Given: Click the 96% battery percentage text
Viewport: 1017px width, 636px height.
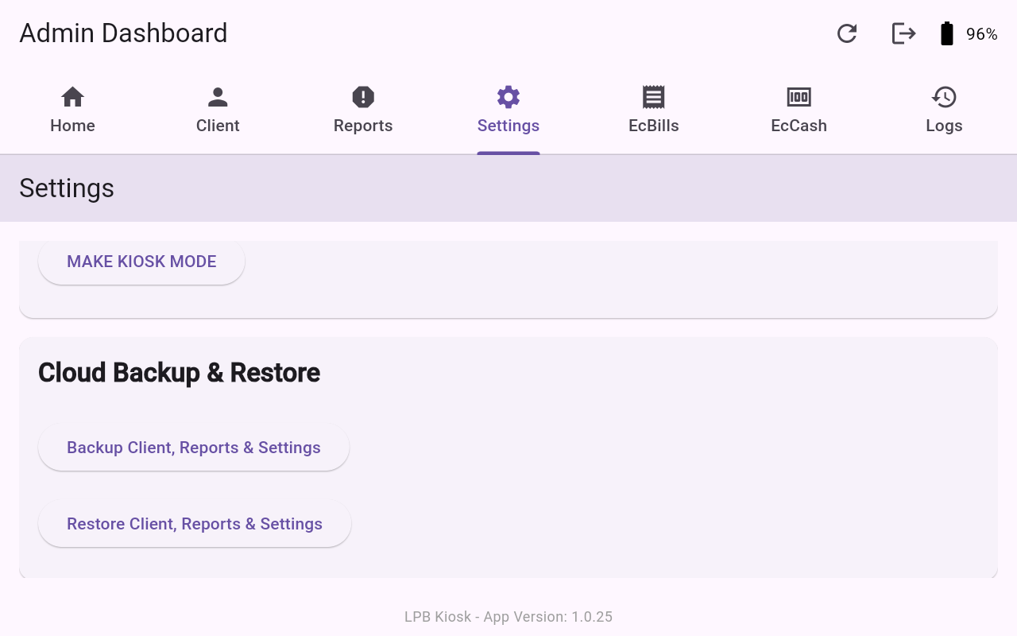Looking at the screenshot, I should point(981,34).
